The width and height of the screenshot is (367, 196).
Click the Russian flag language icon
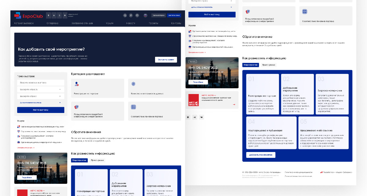coord(146,15)
